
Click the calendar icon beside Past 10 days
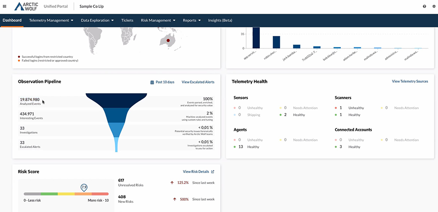click(152, 82)
